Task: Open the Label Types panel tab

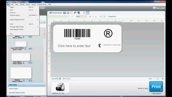Action: pyautogui.click(x=27, y=85)
